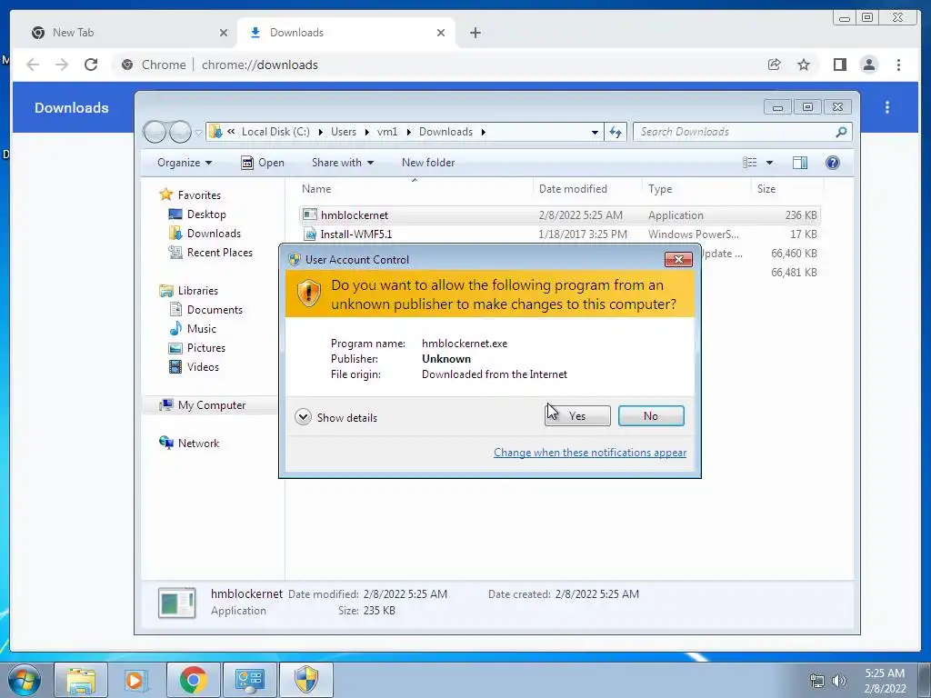Screen dimensions: 931x698
Task: Open the Chrome profile avatar
Action: [x=868, y=65]
